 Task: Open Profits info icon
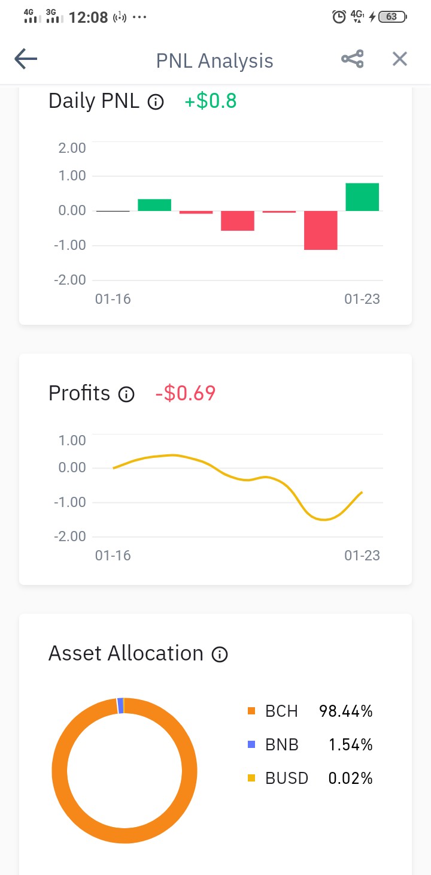(126, 394)
